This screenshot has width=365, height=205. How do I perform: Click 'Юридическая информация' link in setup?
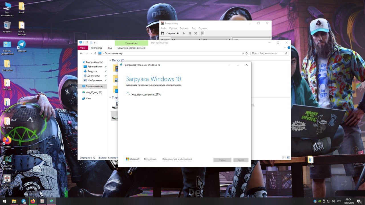(177, 159)
